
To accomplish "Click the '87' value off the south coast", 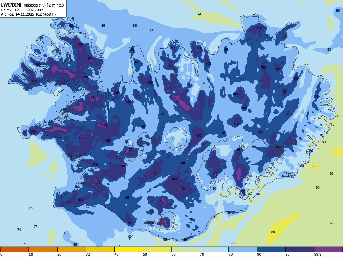I will click(130, 237).
